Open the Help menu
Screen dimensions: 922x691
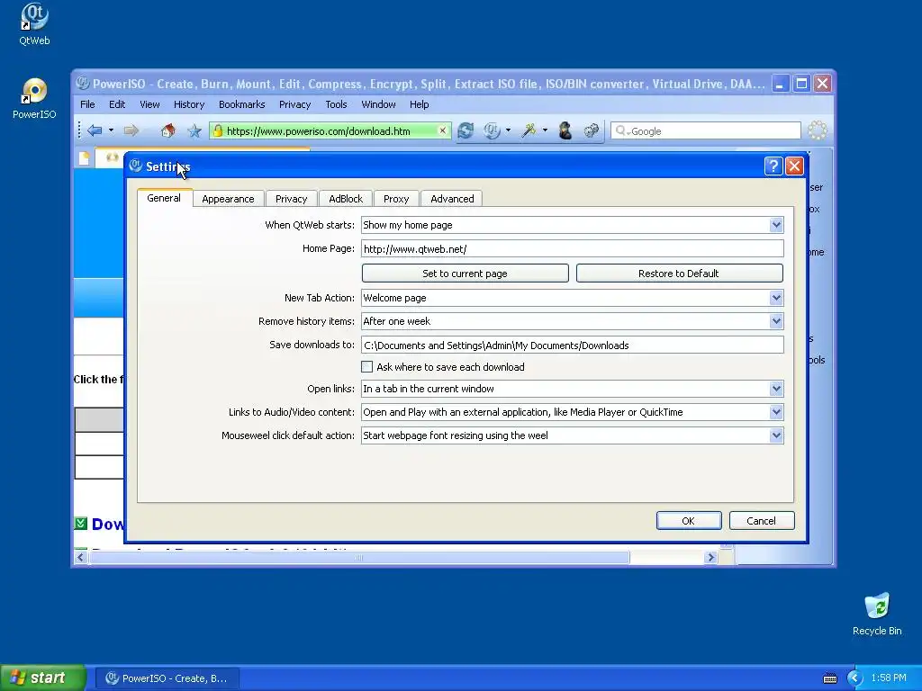420,104
